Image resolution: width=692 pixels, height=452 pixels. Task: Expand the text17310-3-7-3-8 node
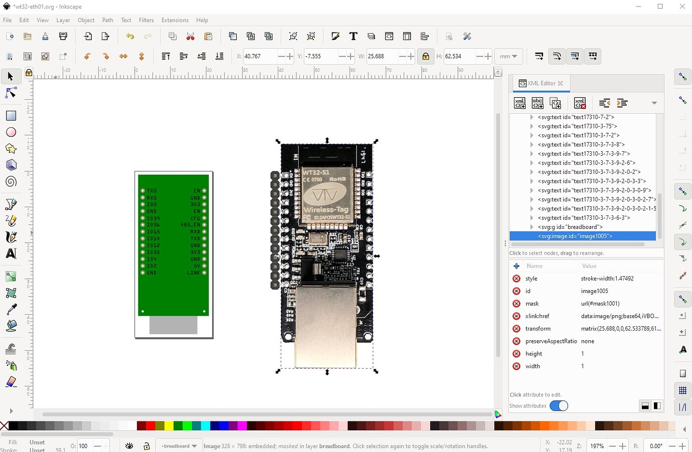(x=532, y=144)
